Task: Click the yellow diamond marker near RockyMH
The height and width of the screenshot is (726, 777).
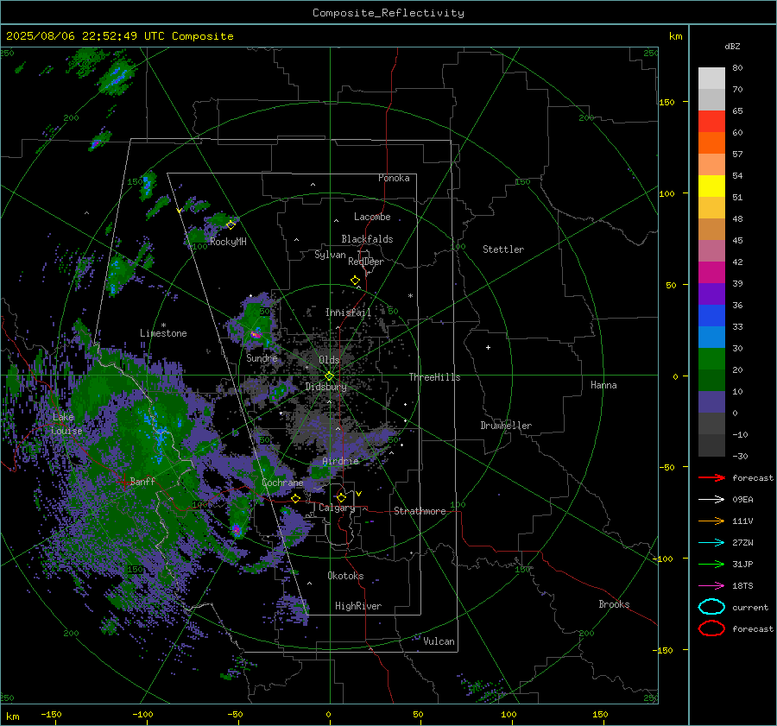Action: [x=231, y=225]
